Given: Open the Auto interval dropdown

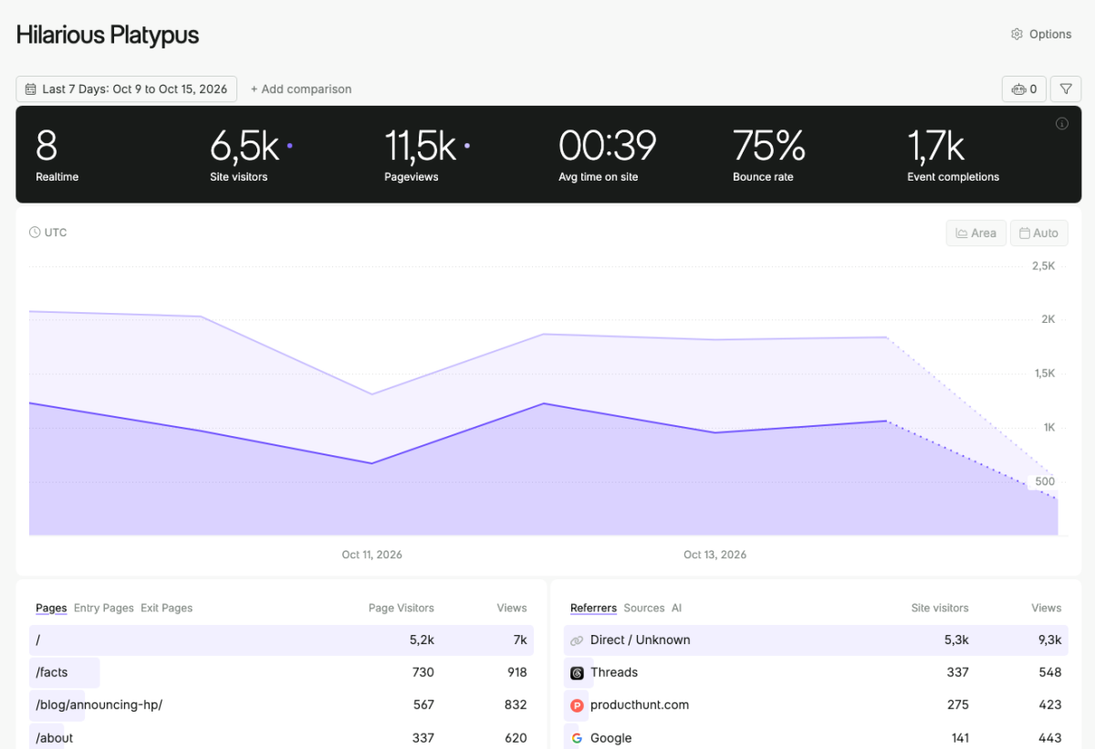Looking at the screenshot, I should pyautogui.click(x=1038, y=233).
